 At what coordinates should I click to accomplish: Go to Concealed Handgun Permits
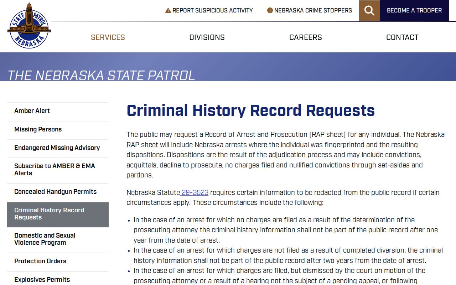pos(58,192)
